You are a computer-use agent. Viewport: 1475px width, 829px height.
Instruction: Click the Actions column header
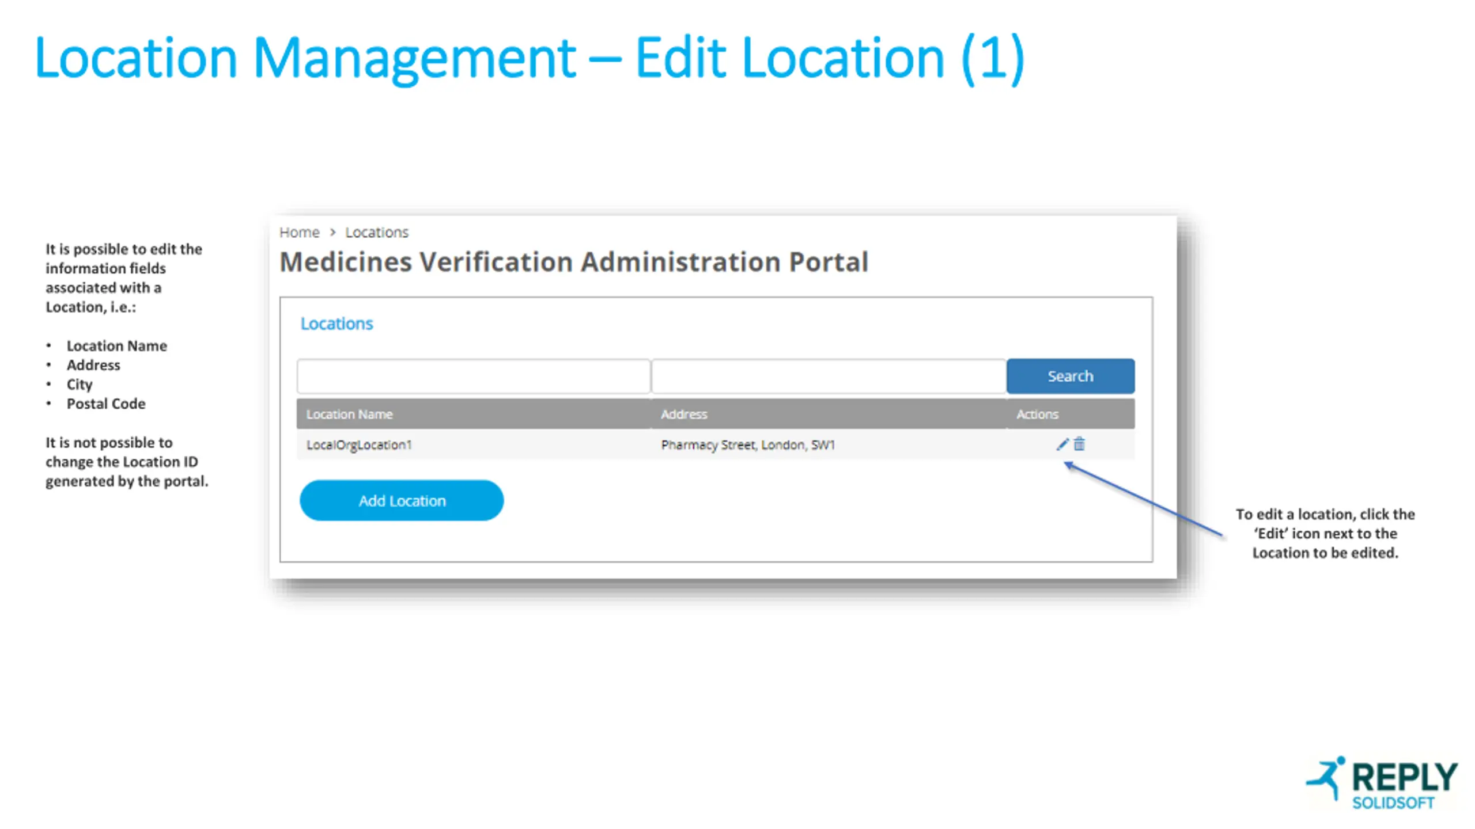[x=1037, y=414]
